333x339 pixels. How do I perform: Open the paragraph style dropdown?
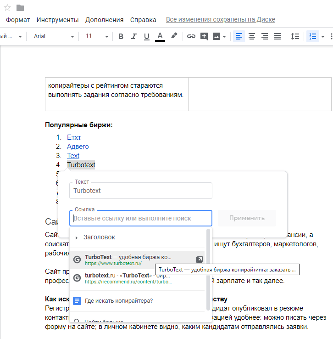[x=11, y=36]
